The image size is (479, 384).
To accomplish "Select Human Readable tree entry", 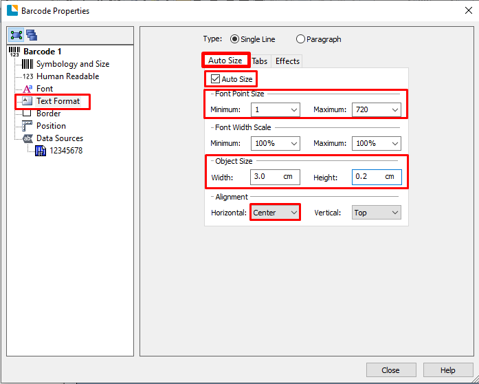I will tap(67, 76).
